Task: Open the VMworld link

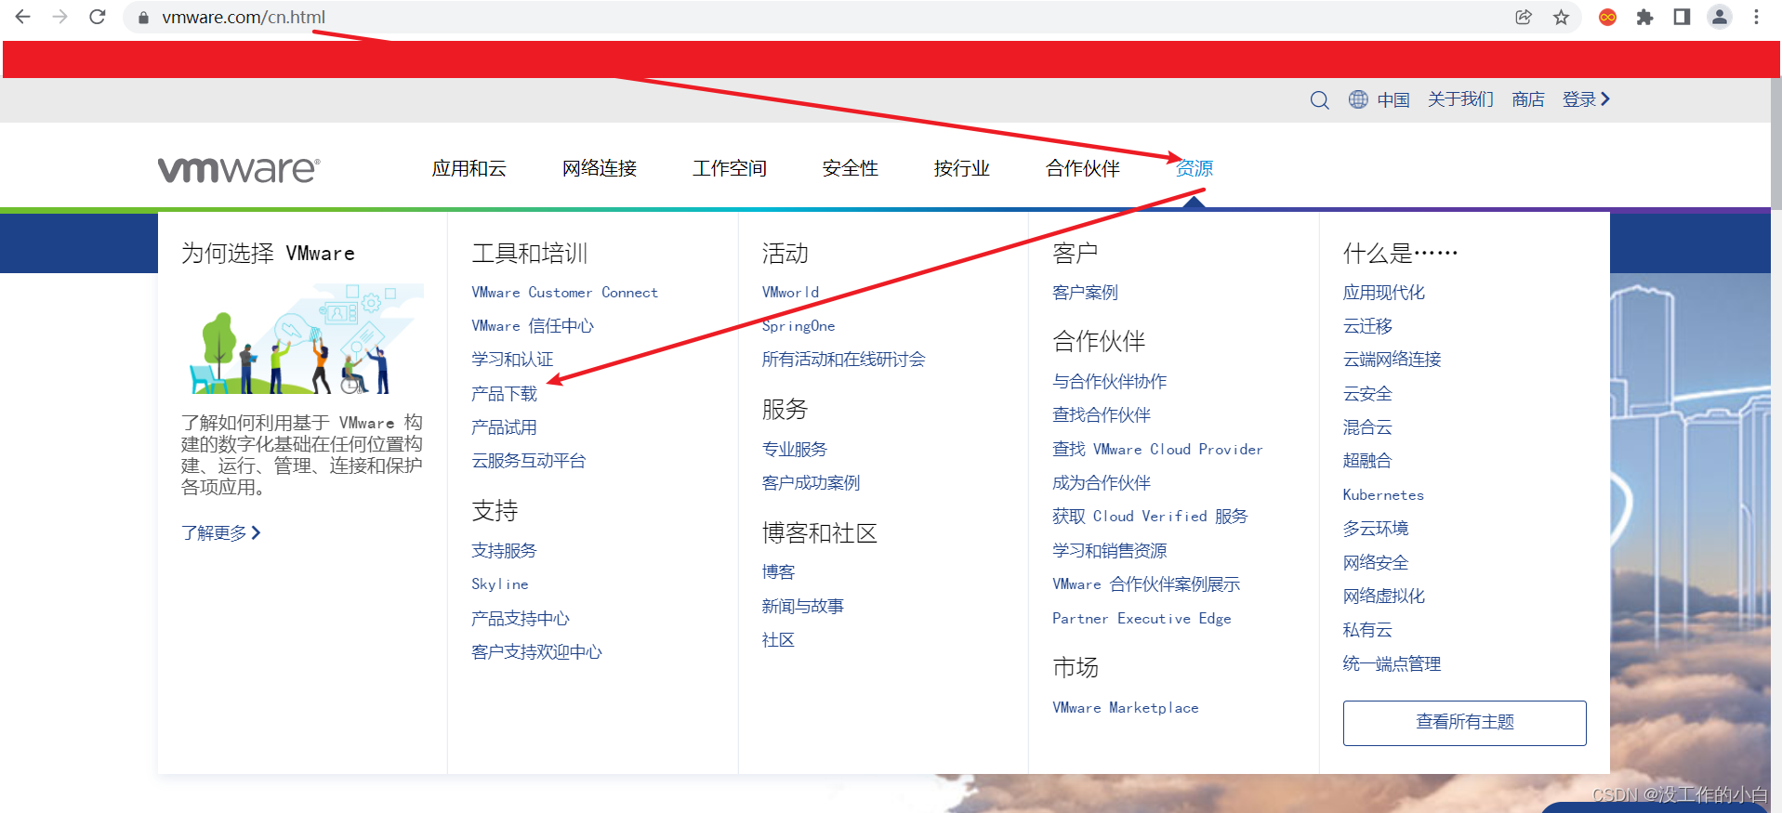Action: 790,293
